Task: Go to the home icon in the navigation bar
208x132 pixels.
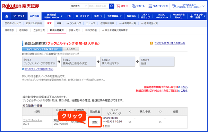Action: pos(7,16)
